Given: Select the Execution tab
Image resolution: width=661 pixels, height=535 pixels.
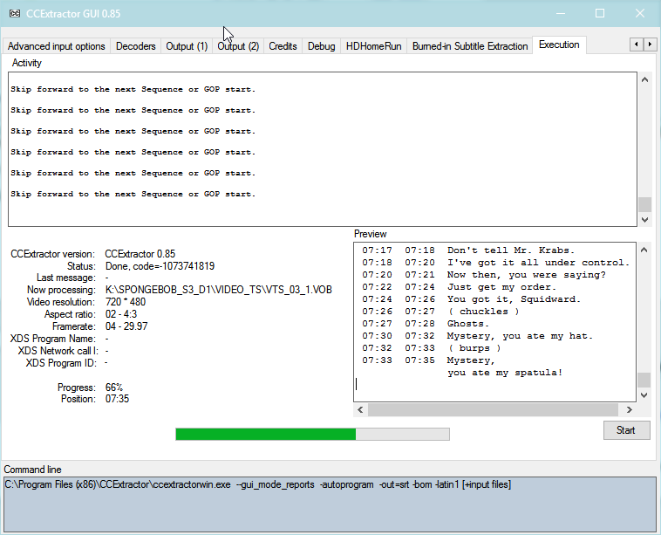Looking at the screenshot, I should 559,45.
